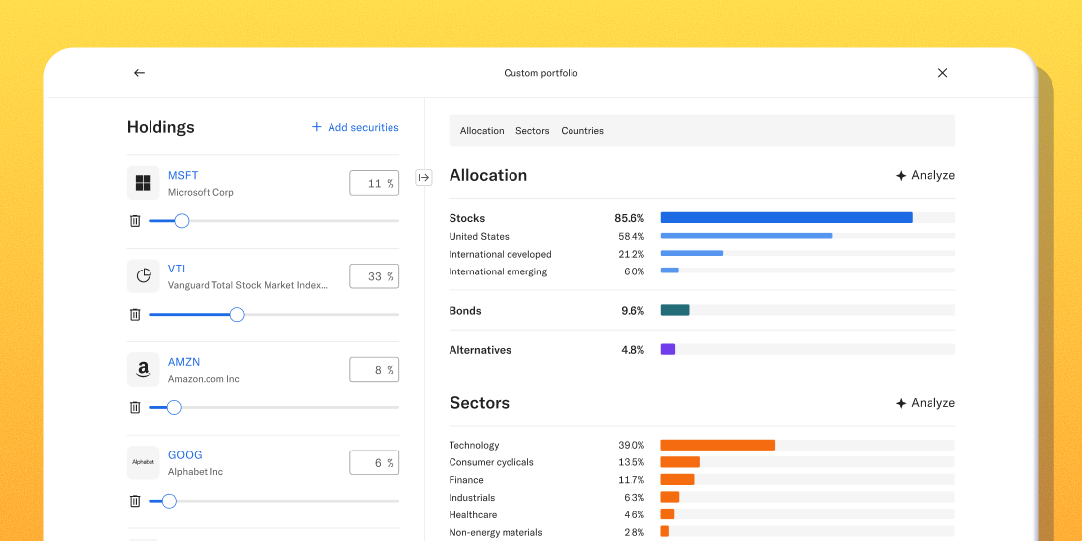Screen dimensions: 1082x541
Task: Click the MSFT allocation slider handle
Action: tap(182, 220)
